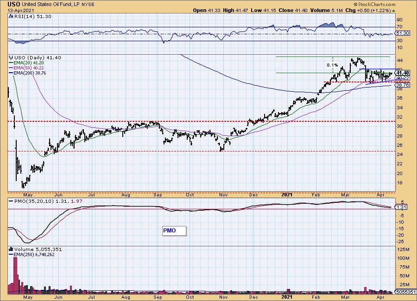
Task: Click the USO (Daily) 41.40 legend label
Action: point(38,57)
